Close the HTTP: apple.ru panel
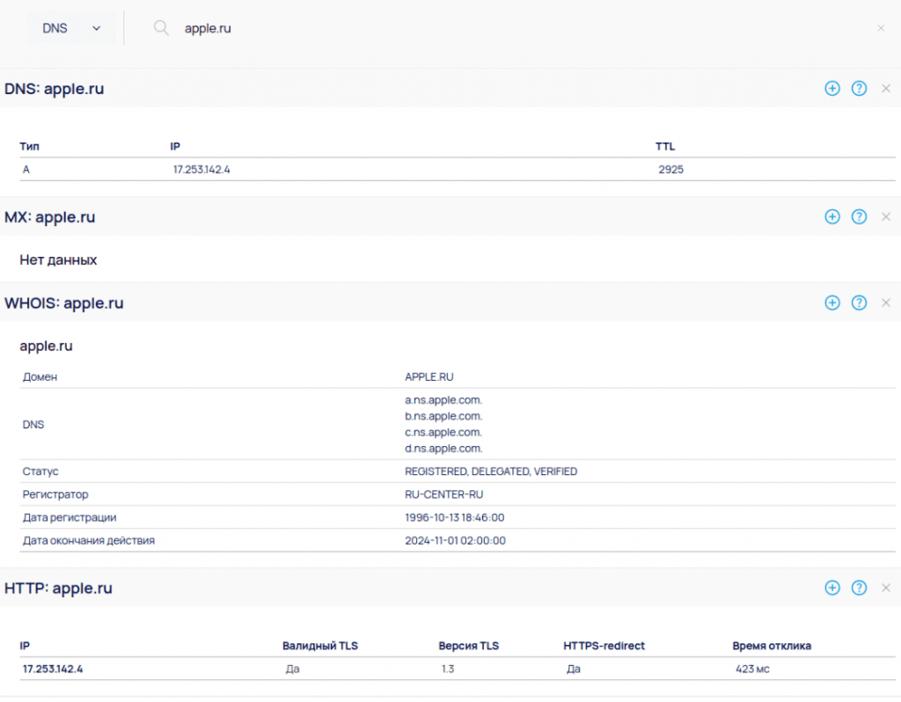The height and width of the screenshot is (702, 901). [x=885, y=588]
